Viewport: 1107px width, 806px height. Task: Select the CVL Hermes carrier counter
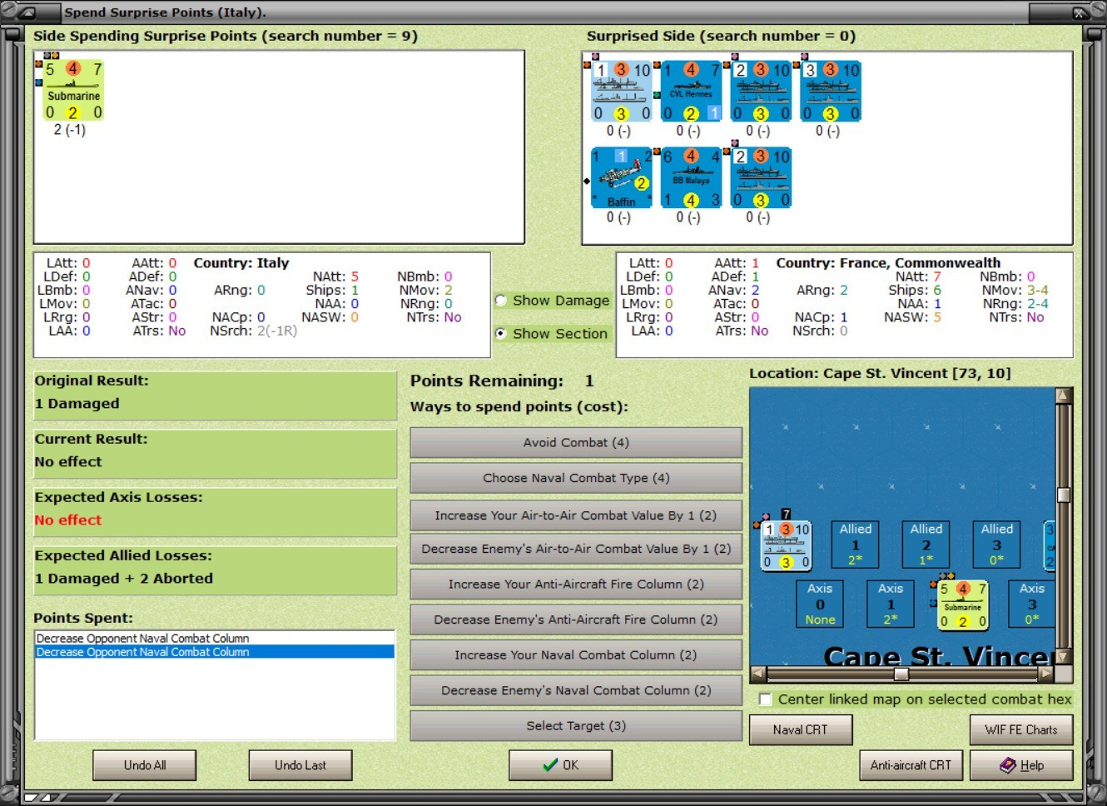[x=691, y=91]
